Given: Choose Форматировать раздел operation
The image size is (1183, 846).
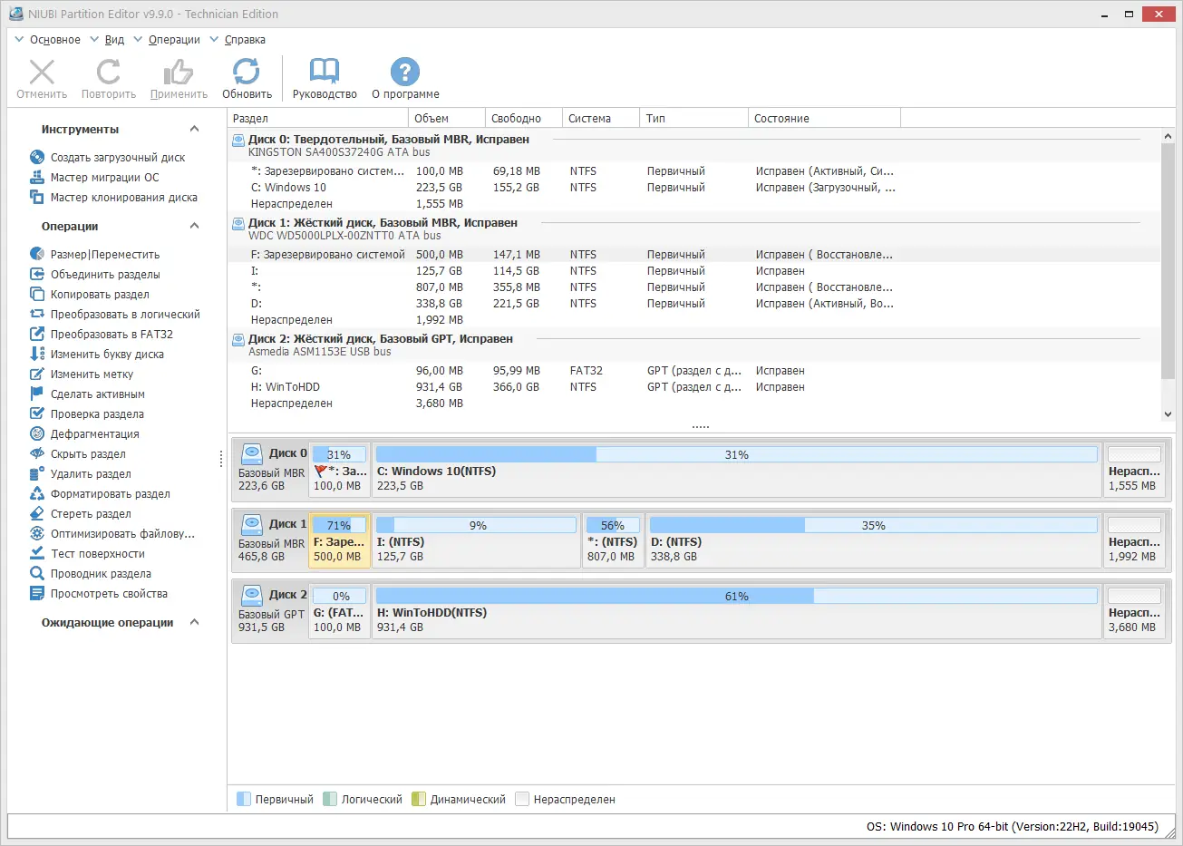Looking at the screenshot, I should [110, 494].
